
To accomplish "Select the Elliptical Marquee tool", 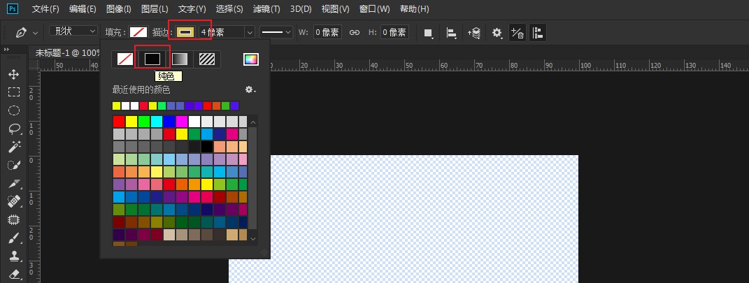I will coord(14,110).
